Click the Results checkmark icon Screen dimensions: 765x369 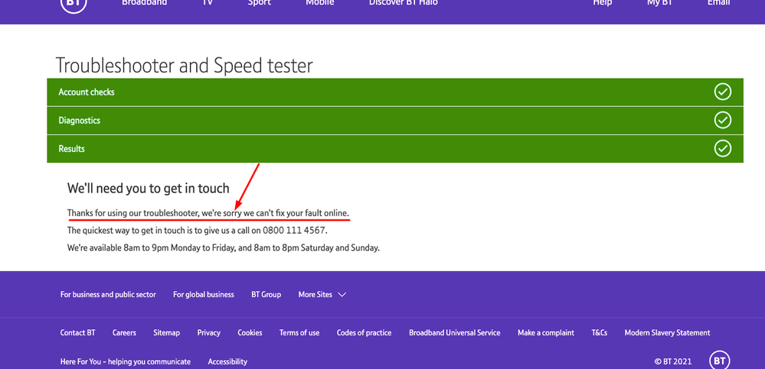(x=722, y=148)
